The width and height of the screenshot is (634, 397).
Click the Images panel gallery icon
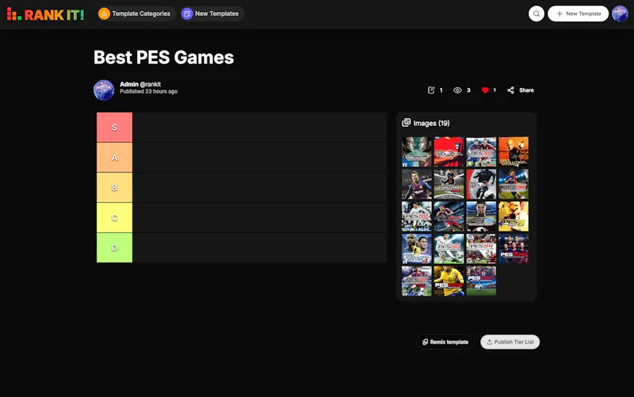(406, 123)
